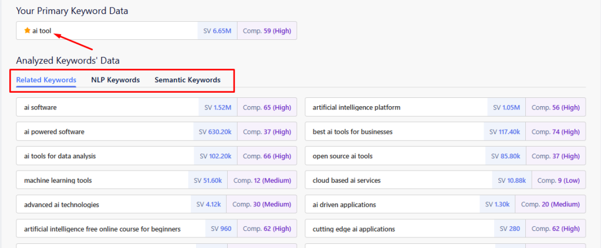
Task: Open the Semantic Keywords tab
Action: coord(187,80)
